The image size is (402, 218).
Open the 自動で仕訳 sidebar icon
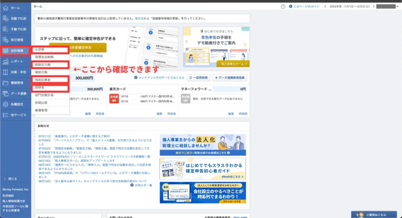coord(5,18)
